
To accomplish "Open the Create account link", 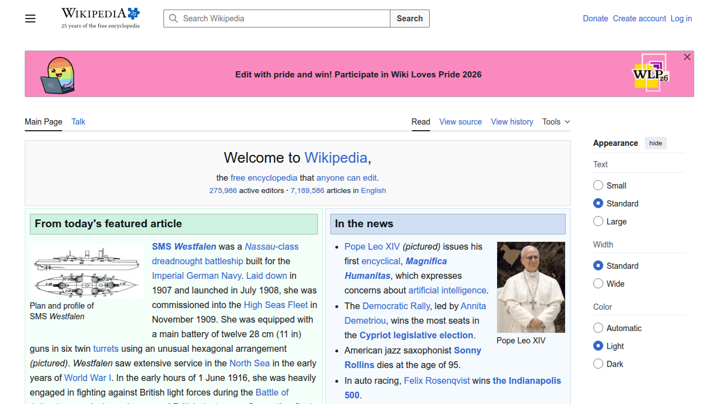I will coord(639,19).
